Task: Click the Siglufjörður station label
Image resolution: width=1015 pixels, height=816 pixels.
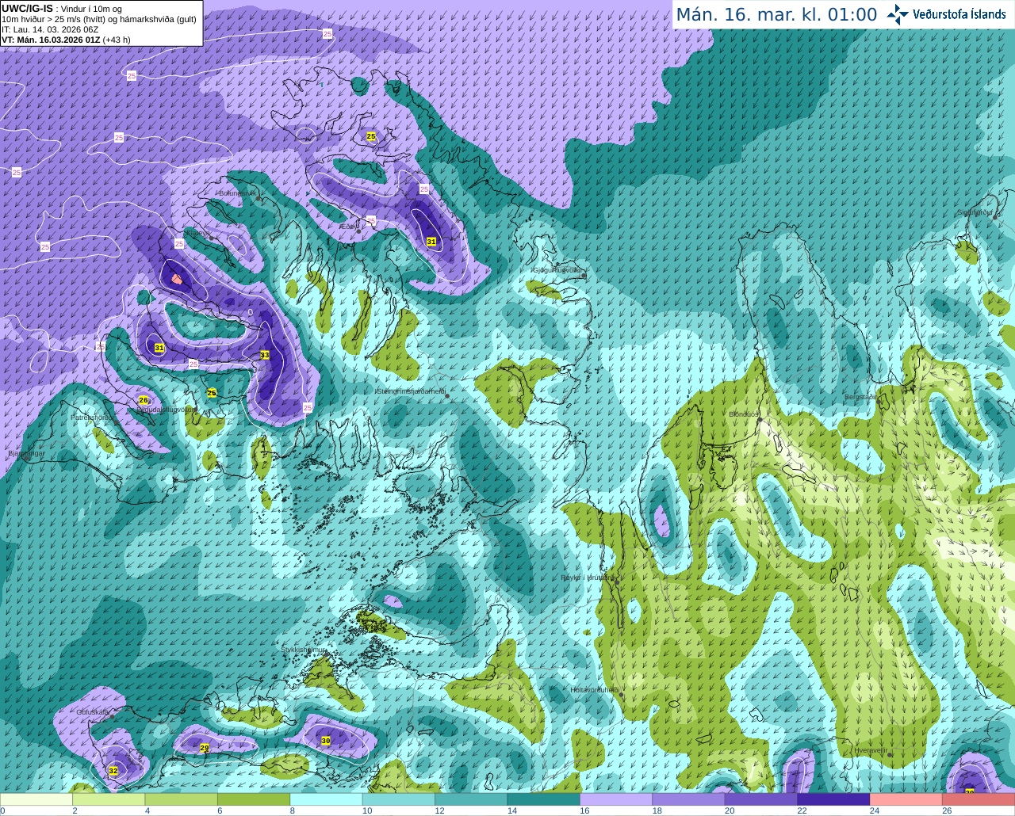Action: point(975,212)
